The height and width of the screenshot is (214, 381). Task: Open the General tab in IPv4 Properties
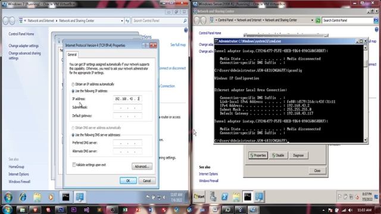72,55
